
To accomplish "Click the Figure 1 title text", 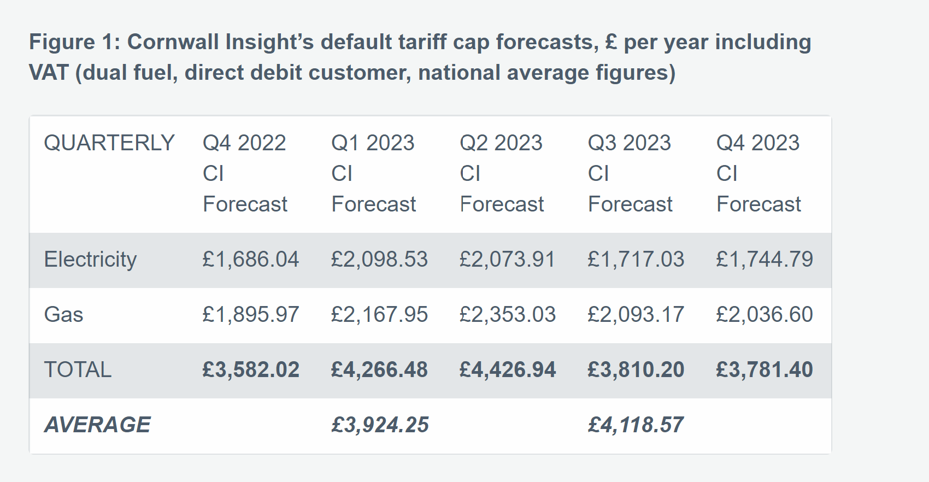I will (x=420, y=57).
